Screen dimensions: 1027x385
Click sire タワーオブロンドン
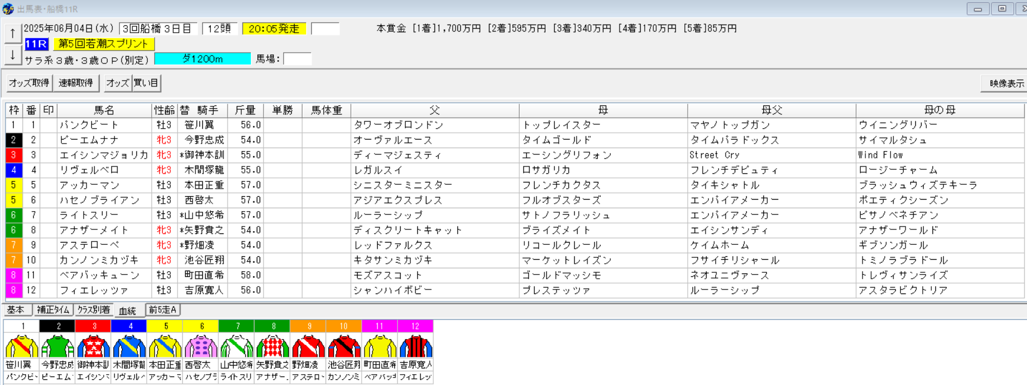[x=398, y=125]
